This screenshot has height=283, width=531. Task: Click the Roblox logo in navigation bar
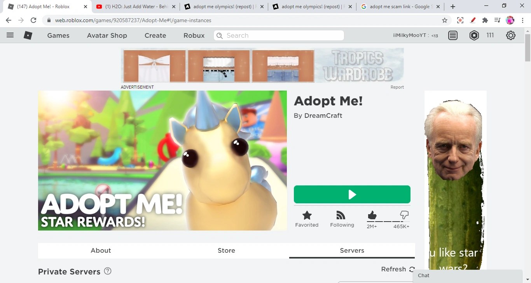click(28, 35)
